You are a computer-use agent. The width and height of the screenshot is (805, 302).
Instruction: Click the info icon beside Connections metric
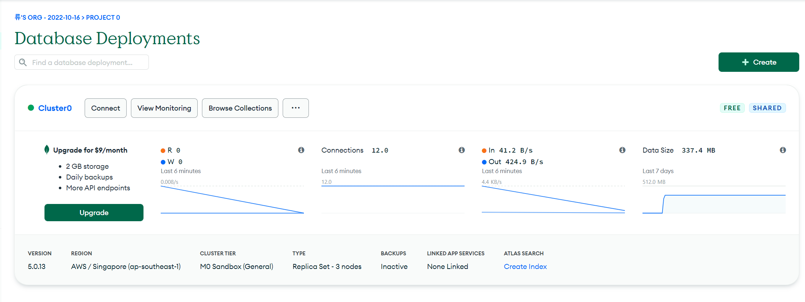(x=462, y=150)
